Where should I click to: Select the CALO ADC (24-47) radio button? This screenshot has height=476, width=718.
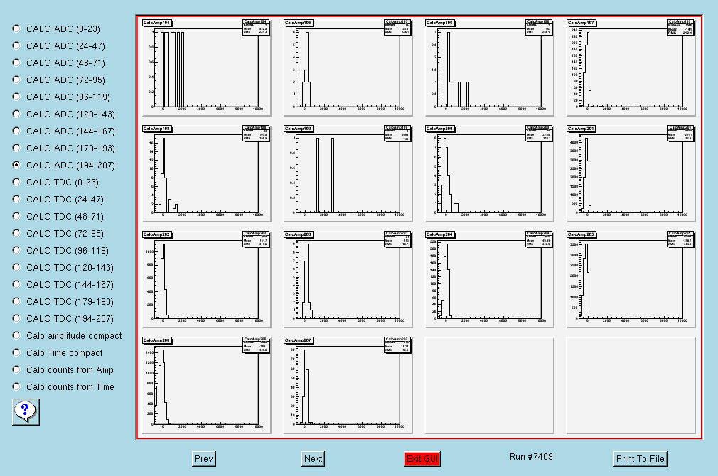coord(16,45)
